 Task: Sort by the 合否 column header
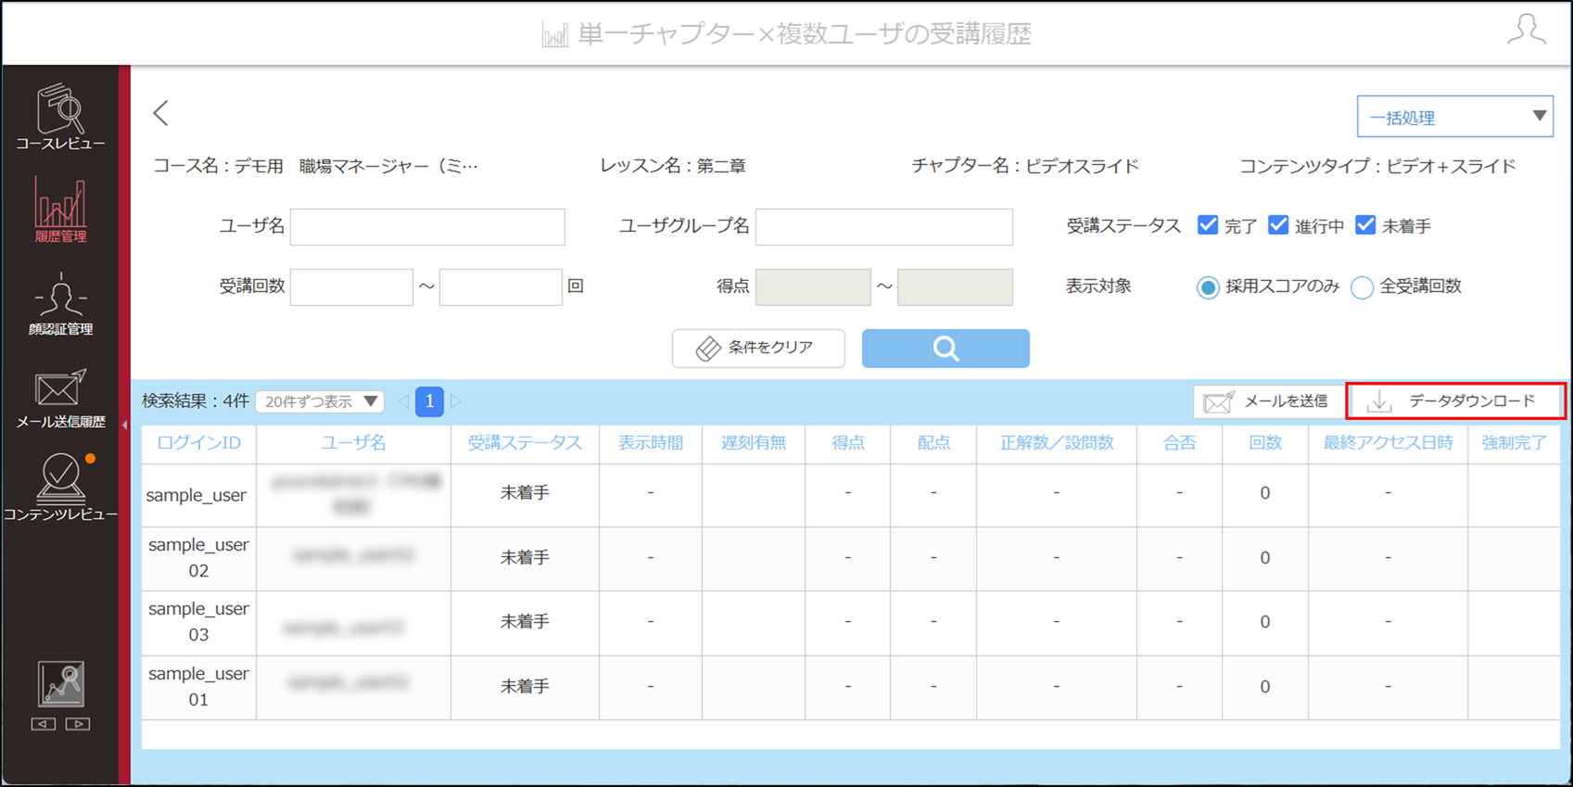[x=1179, y=443]
